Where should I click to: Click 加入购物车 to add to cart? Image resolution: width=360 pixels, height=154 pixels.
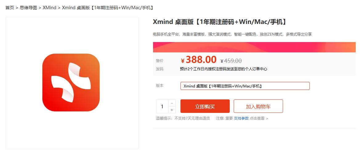[258, 106]
